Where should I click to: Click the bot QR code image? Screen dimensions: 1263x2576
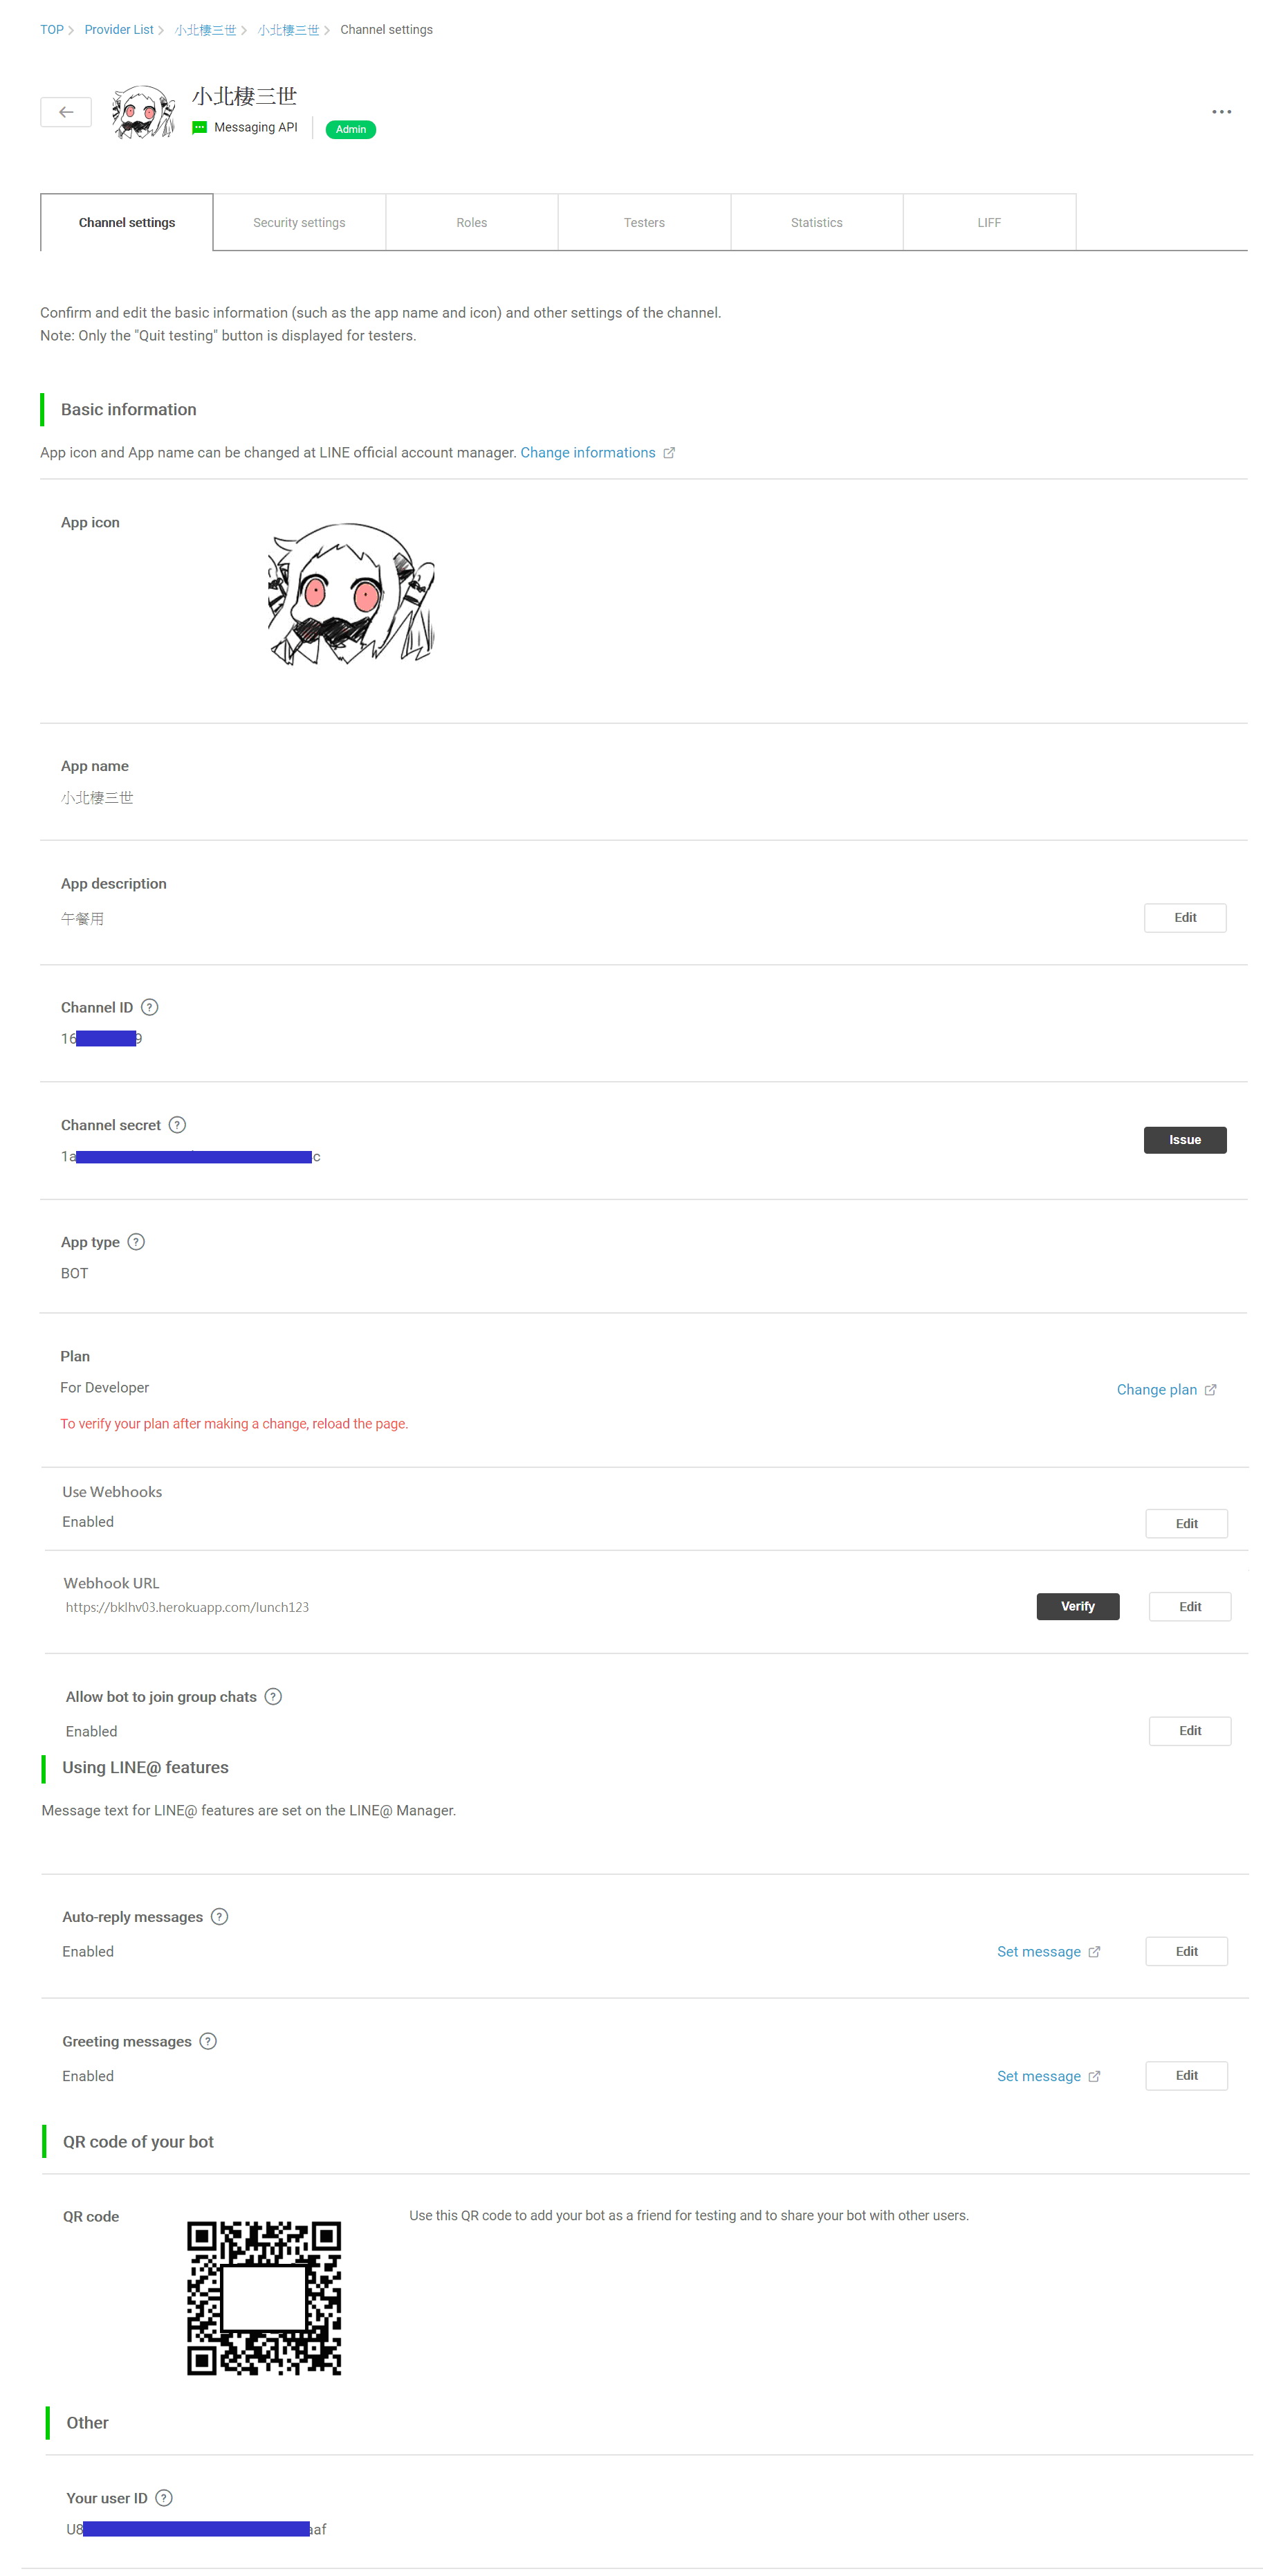point(264,2298)
